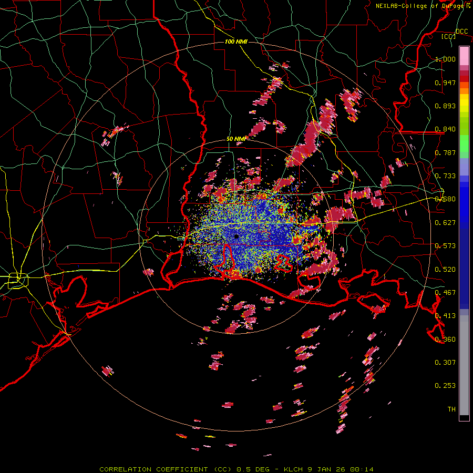The image size is (473, 473).
Task: Click the 0.413 value on color scale
Action: (x=445, y=316)
